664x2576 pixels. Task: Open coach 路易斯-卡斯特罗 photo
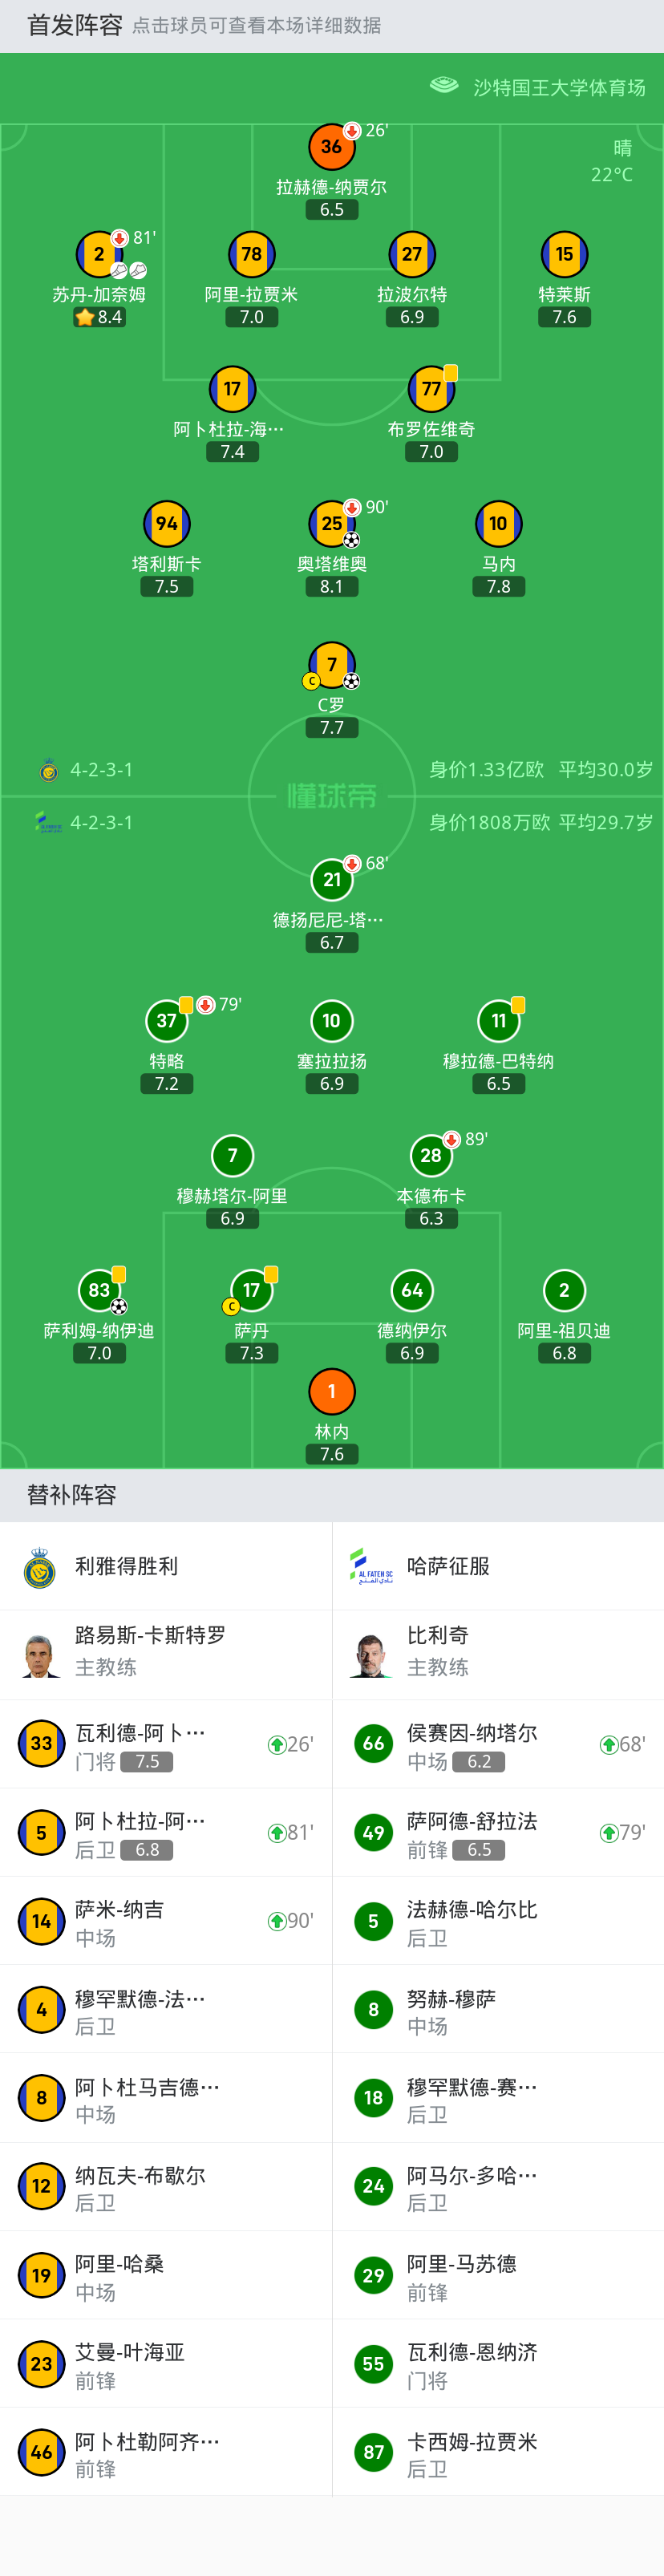pos(39,1655)
